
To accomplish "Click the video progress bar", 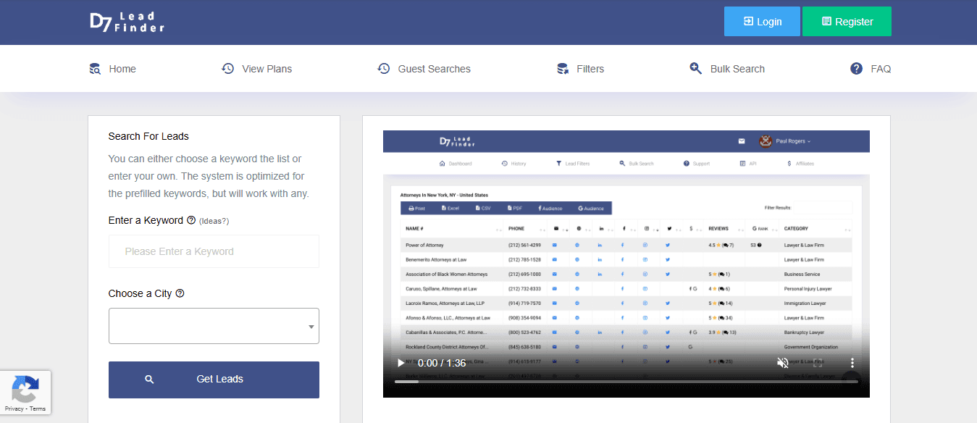I will [x=626, y=382].
